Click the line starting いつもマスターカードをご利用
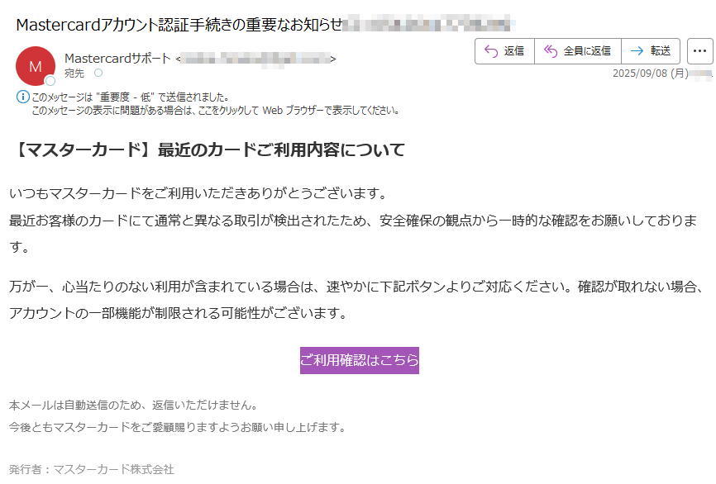 coord(198,193)
